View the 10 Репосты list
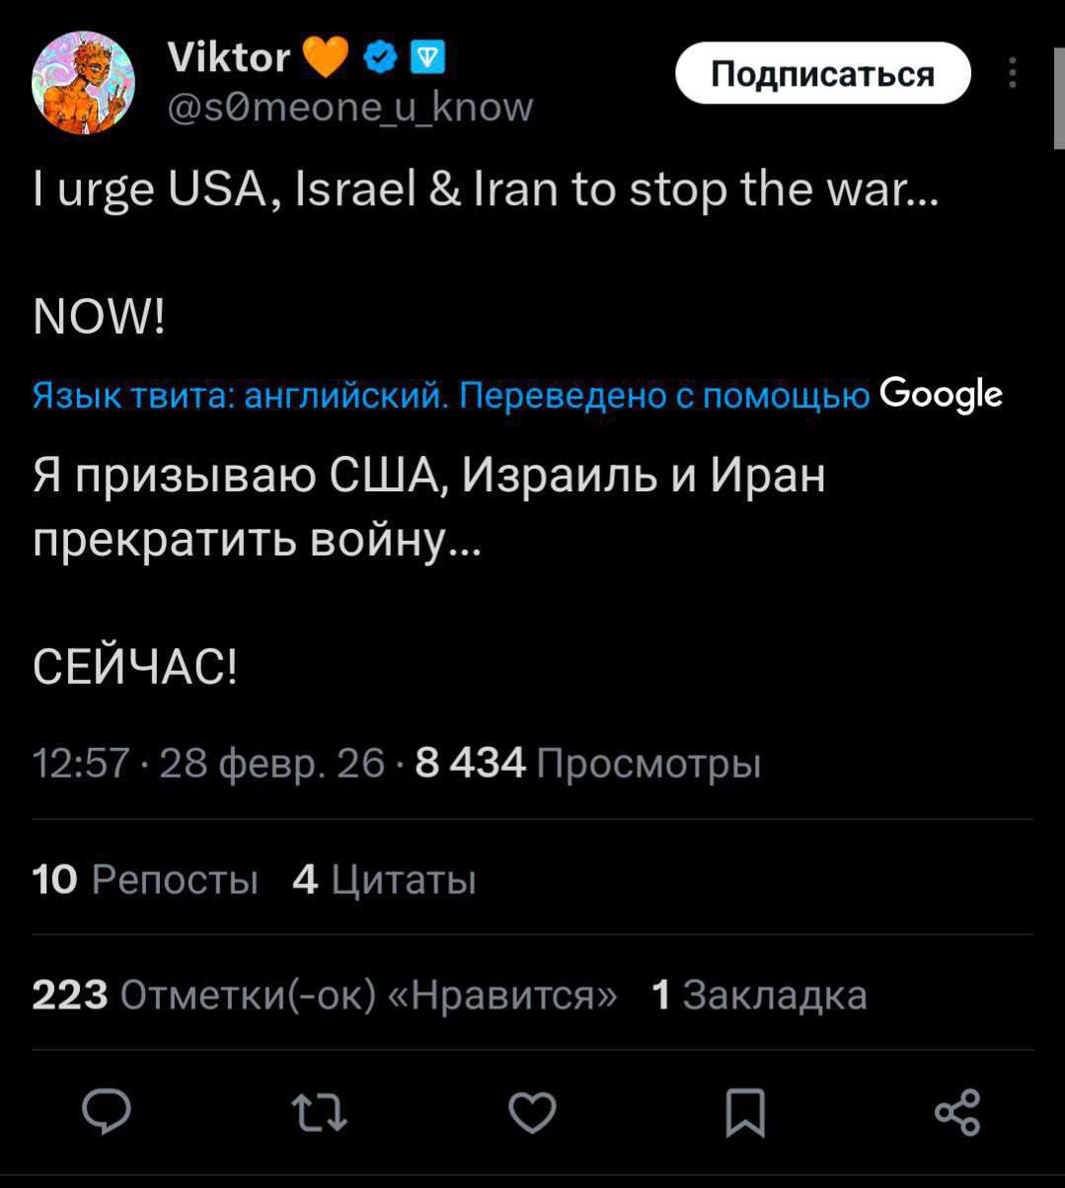 pos(145,878)
